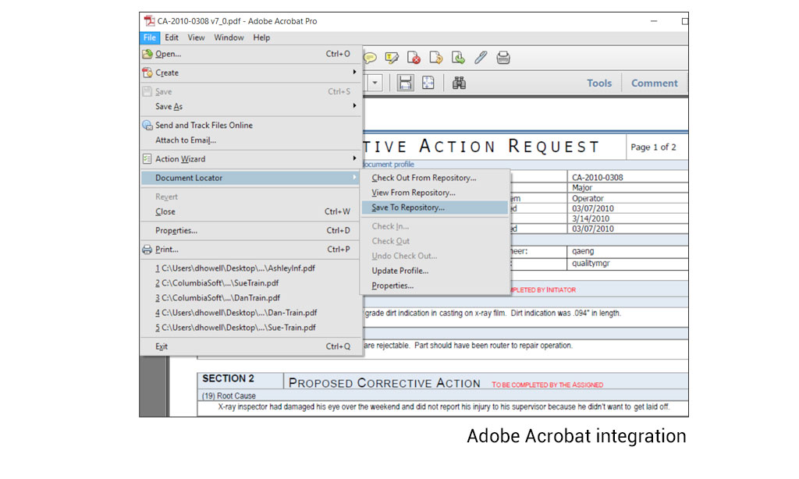
Task: Click the Revert menu entry
Action: (x=250, y=196)
